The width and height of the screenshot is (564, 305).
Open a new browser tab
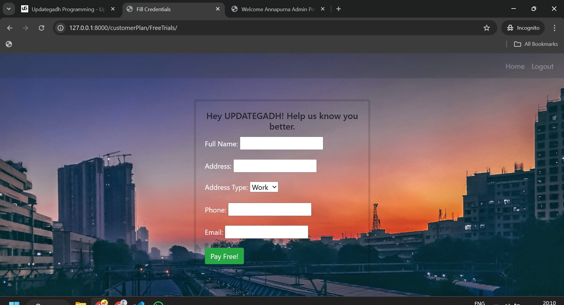coord(339,9)
